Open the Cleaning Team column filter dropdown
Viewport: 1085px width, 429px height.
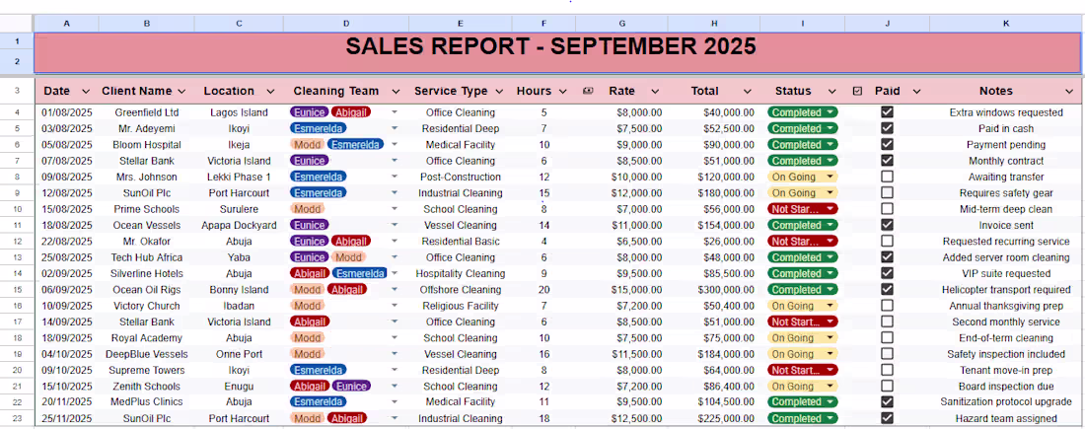pyautogui.click(x=396, y=92)
